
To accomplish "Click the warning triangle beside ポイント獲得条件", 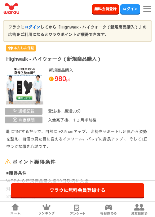I will coord(8,162).
